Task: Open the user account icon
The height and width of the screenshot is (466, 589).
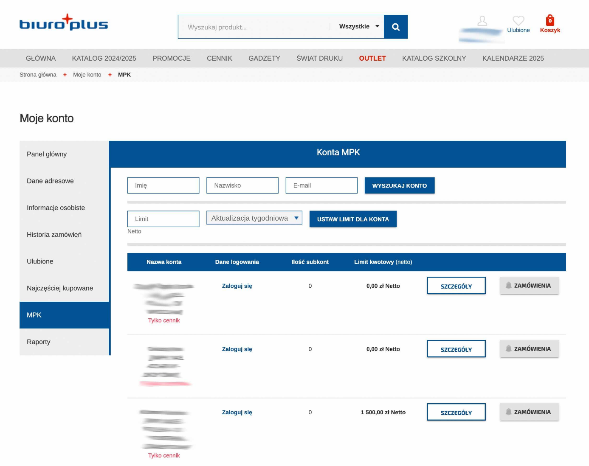Action: tap(482, 21)
